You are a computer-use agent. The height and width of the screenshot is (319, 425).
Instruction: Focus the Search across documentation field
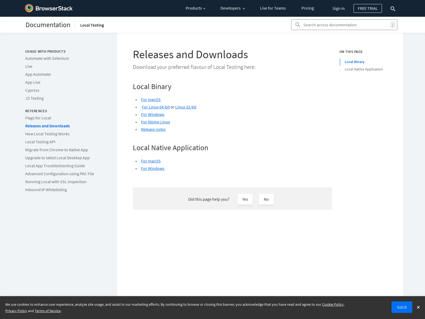coord(344,25)
